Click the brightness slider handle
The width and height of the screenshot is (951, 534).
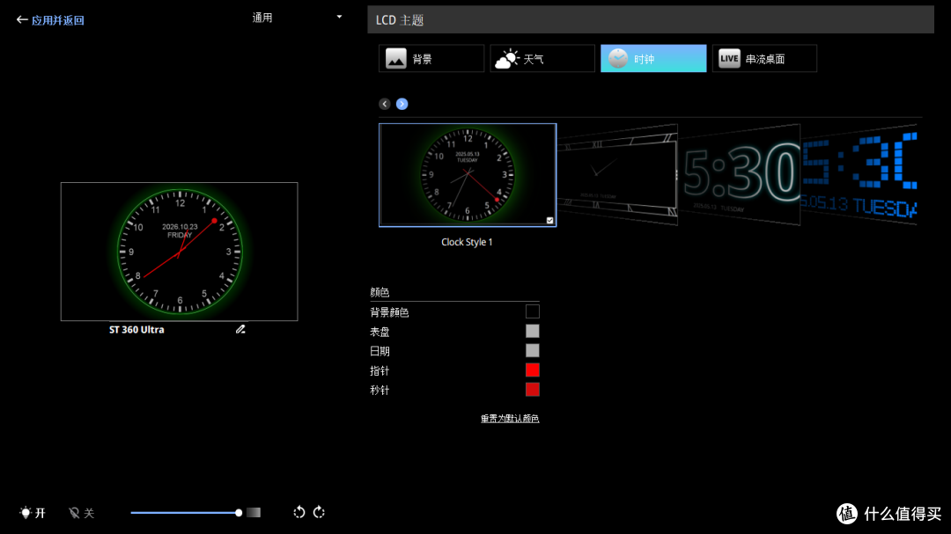coord(239,513)
